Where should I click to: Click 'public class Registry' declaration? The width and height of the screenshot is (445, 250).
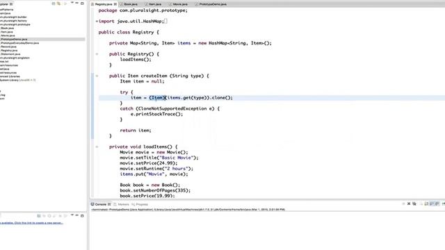click(129, 33)
